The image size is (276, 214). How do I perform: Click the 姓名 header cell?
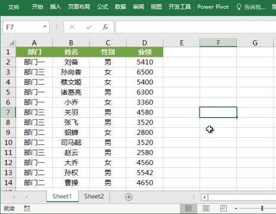pos(71,52)
